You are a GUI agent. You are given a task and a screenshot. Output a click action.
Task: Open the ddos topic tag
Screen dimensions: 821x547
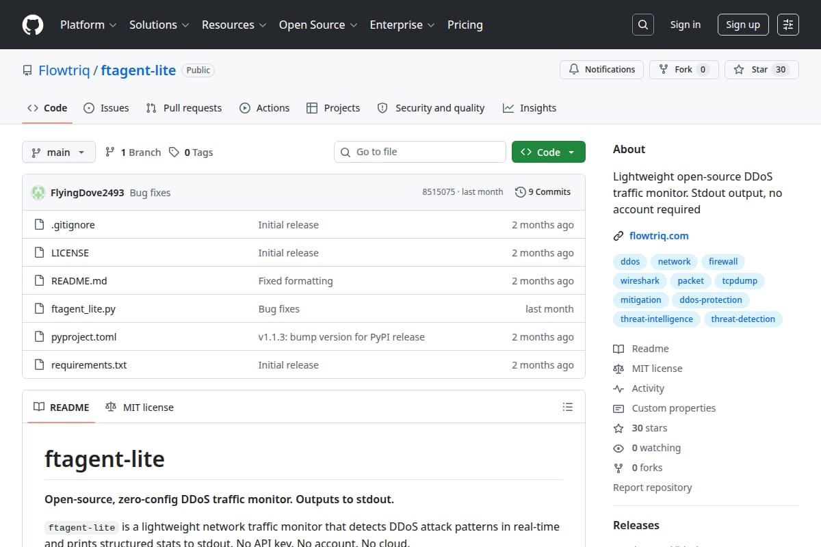(x=630, y=262)
